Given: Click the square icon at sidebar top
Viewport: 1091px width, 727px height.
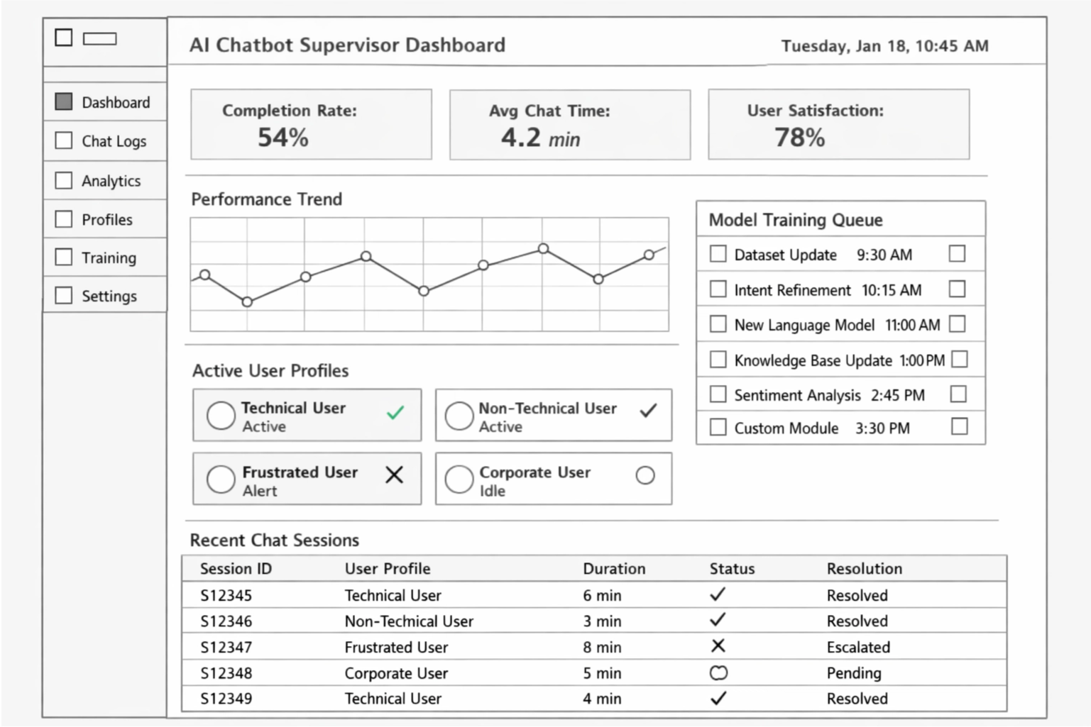Looking at the screenshot, I should (x=64, y=38).
